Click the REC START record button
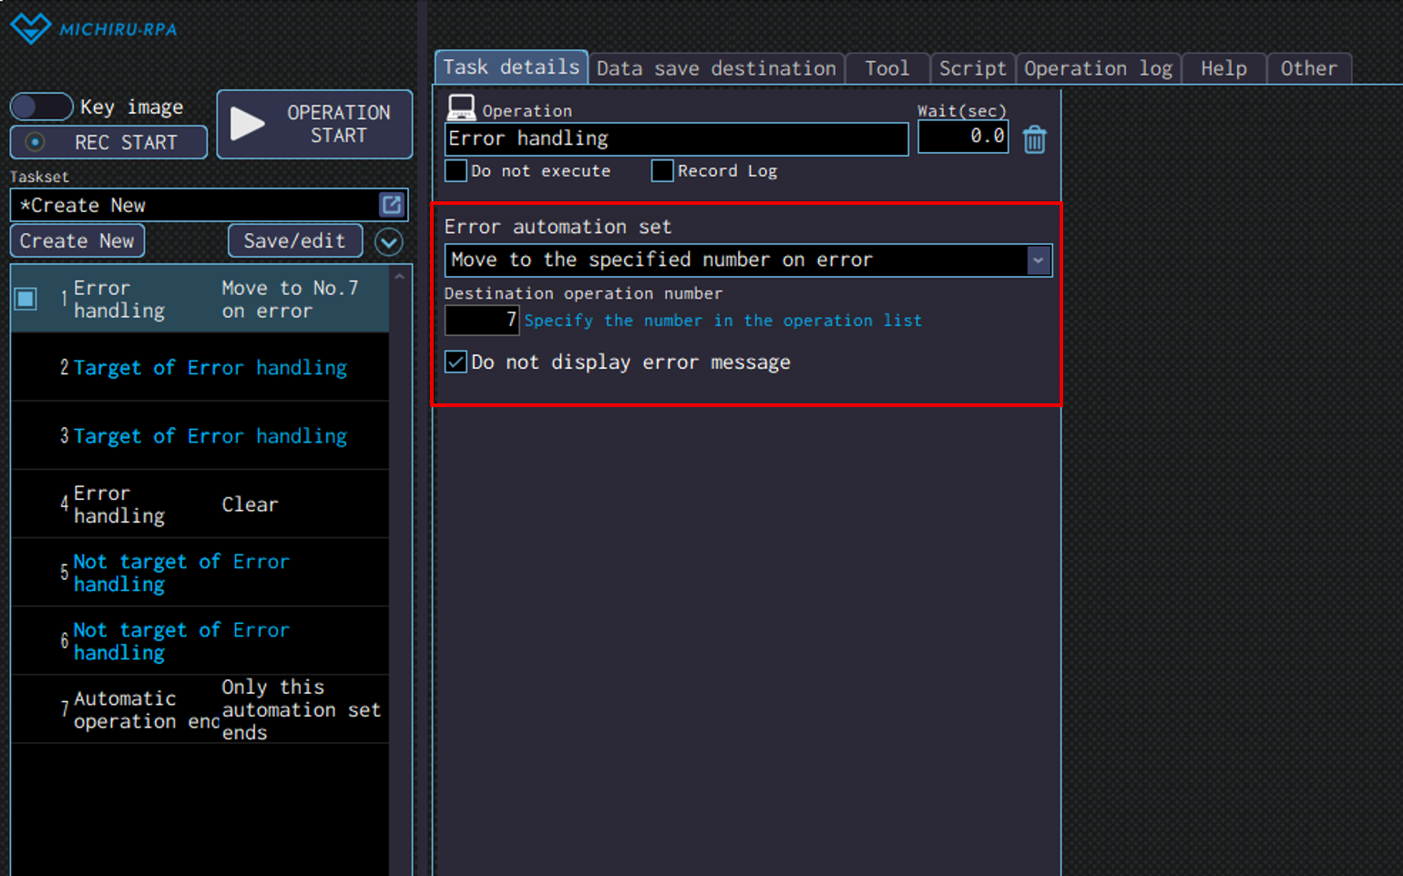This screenshot has height=876, width=1403. pos(108,142)
